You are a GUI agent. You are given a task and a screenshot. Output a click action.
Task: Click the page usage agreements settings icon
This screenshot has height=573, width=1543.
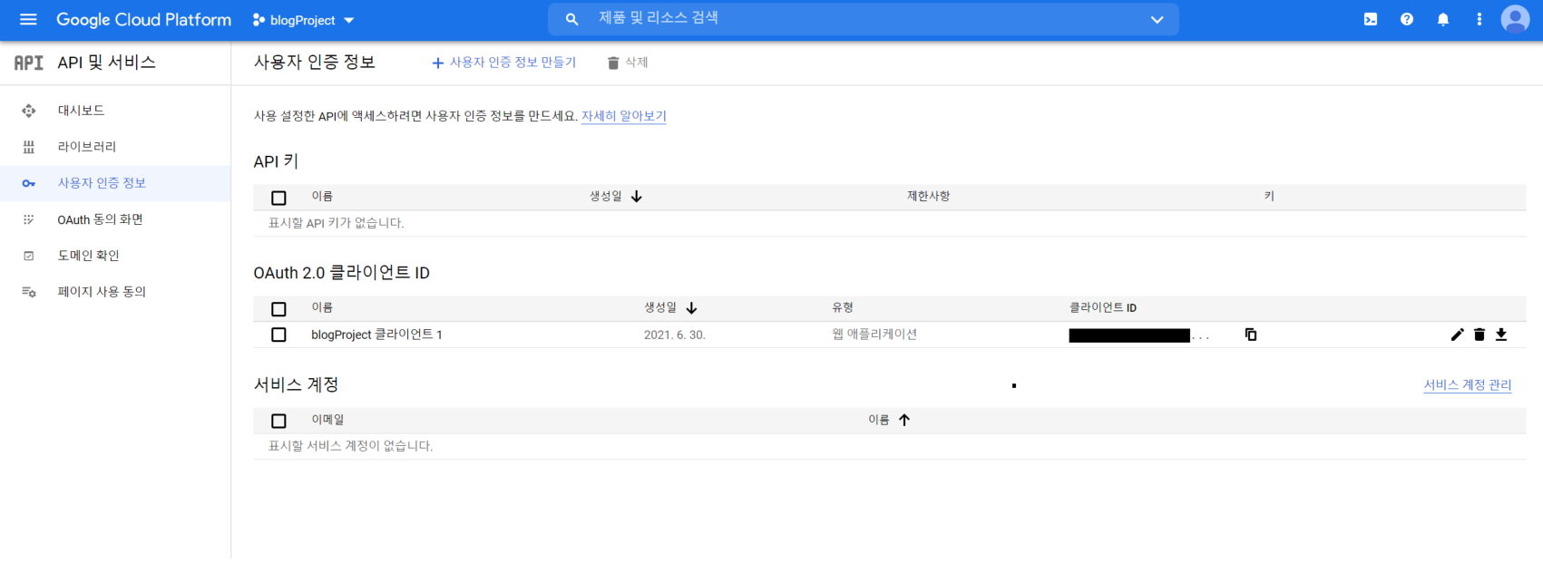coord(29,292)
